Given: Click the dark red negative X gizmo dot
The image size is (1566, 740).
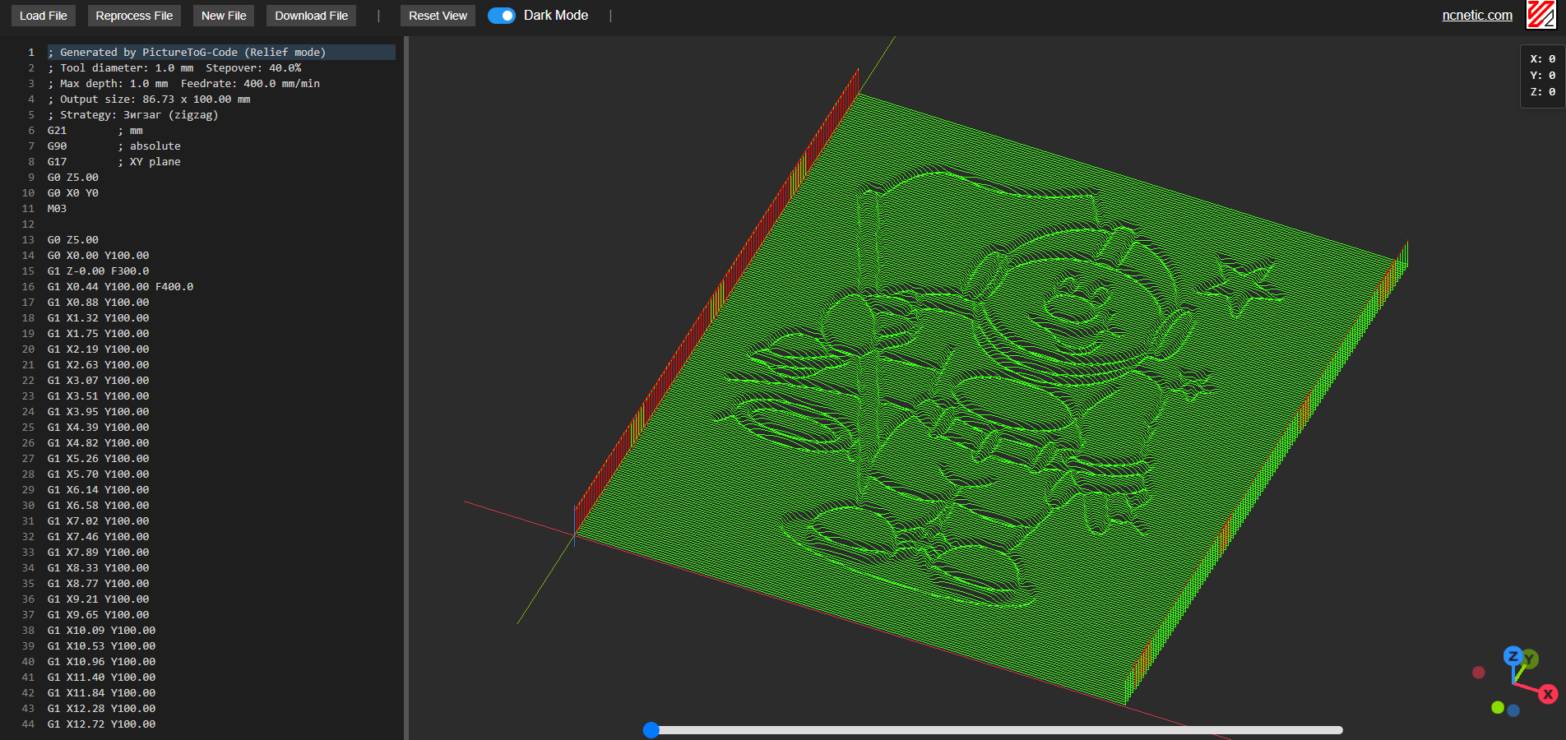Looking at the screenshot, I should click(1478, 673).
